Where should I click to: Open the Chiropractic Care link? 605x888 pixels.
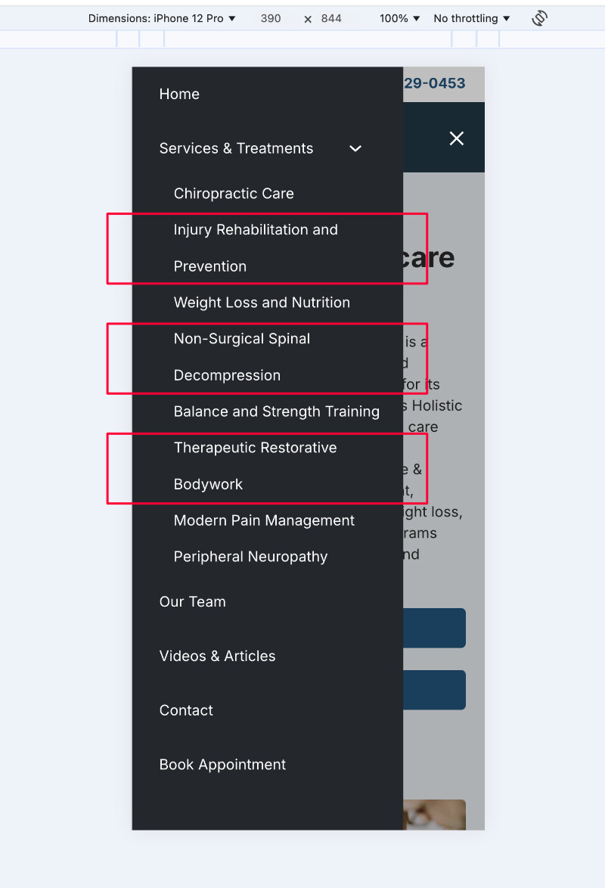(x=234, y=194)
